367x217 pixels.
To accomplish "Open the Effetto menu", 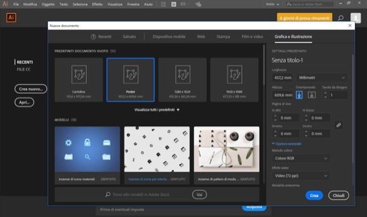I will click(x=97, y=4).
